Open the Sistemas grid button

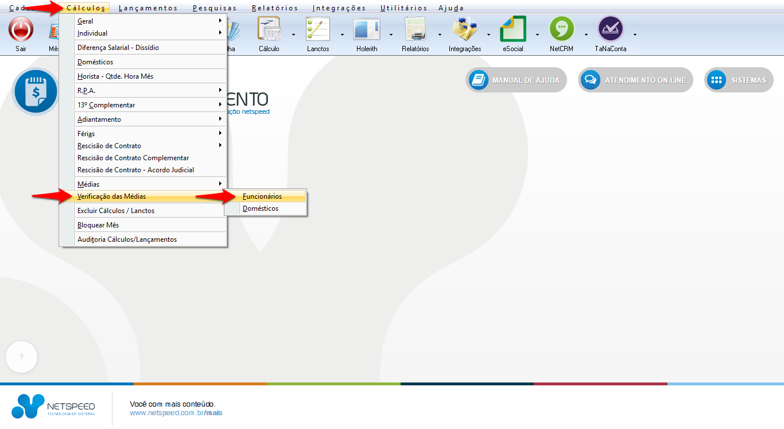point(739,80)
